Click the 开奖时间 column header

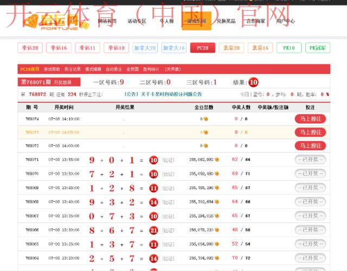[64, 107]
